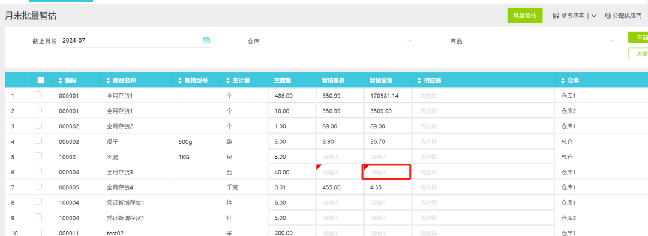Image resolution: width=648 pixels, height=236 pixels.
Task: Click the 暂估金额 column header
Action: pyautogui.click(x=380, y=80)
